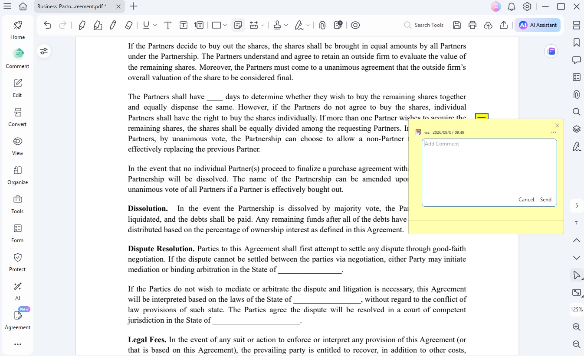Select the Eraser tool
The height and width of the screenshot is (356, 584).
[x=128, y=25]
